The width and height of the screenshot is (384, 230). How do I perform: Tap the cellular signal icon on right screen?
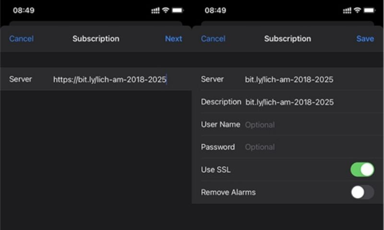pyautogui.click(x=347, y=11)
